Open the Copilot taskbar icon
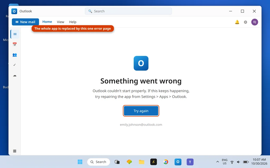The width and height of the screenshot is (270, 168). (129, 162)
